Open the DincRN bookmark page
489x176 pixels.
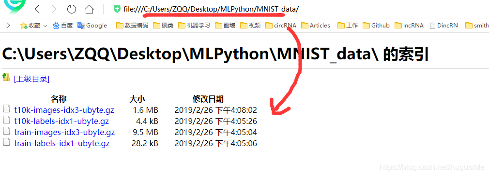coord(444,26)
